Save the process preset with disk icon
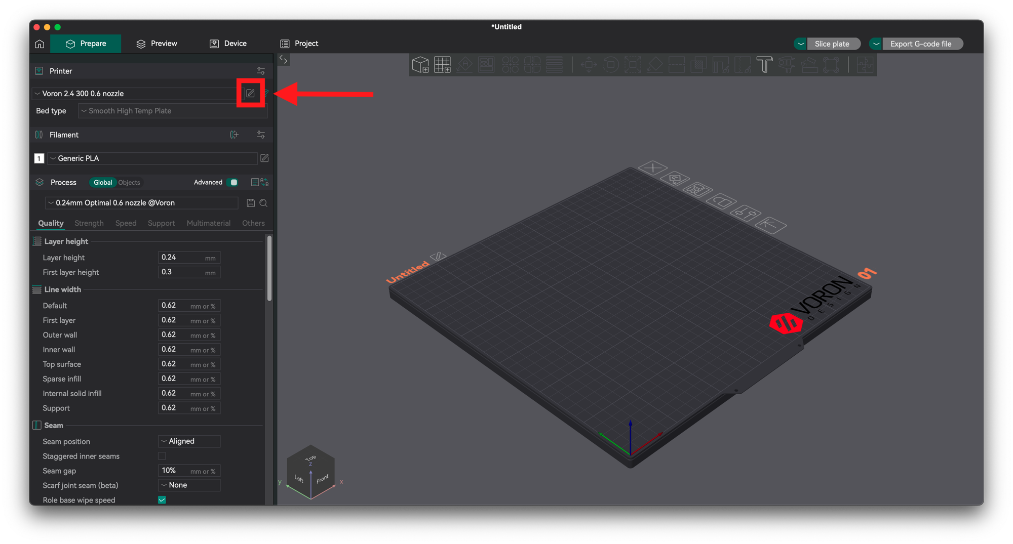This screenshot has width=1013, height=544. tap(251, 203)
